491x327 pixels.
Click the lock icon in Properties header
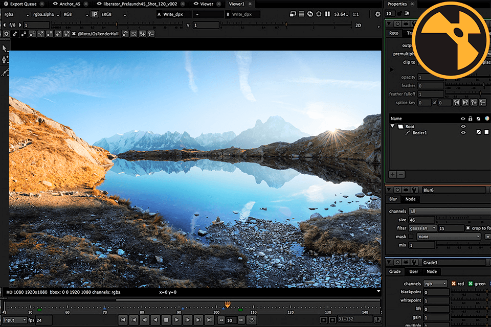399,13
